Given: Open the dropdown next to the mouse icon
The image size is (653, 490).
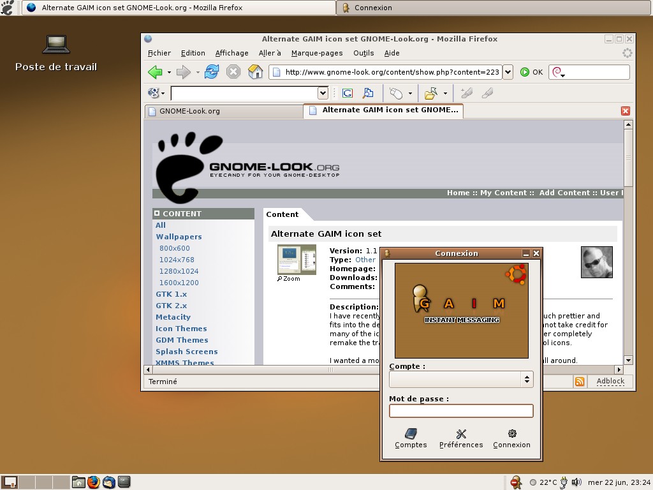Looking at the screenshot, I should tap(410, 93).
